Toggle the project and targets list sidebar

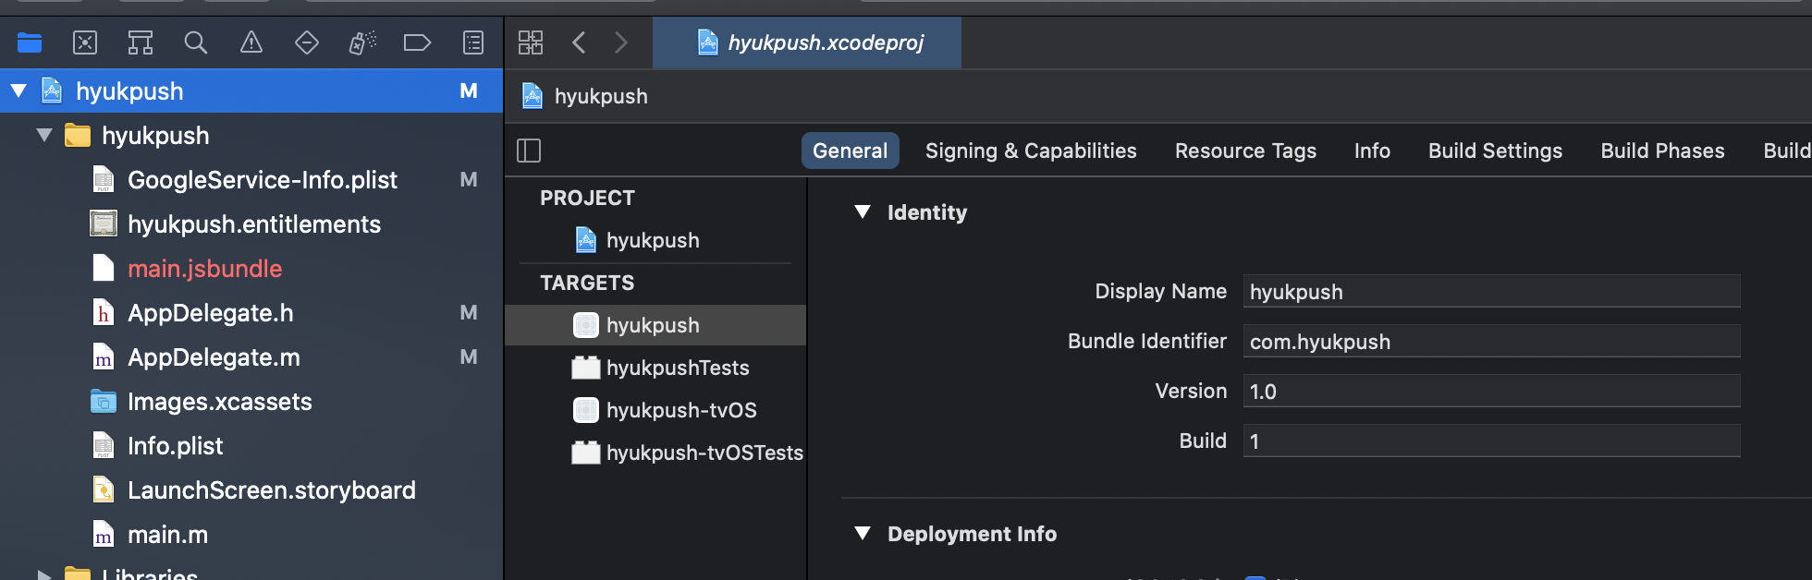point(529,151)
